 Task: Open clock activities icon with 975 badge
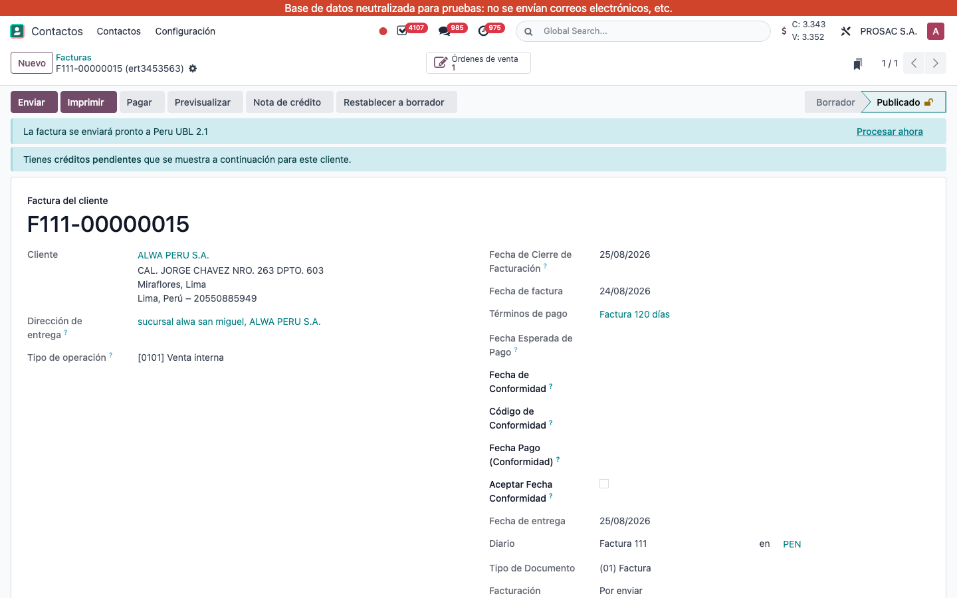coord(483,31)
